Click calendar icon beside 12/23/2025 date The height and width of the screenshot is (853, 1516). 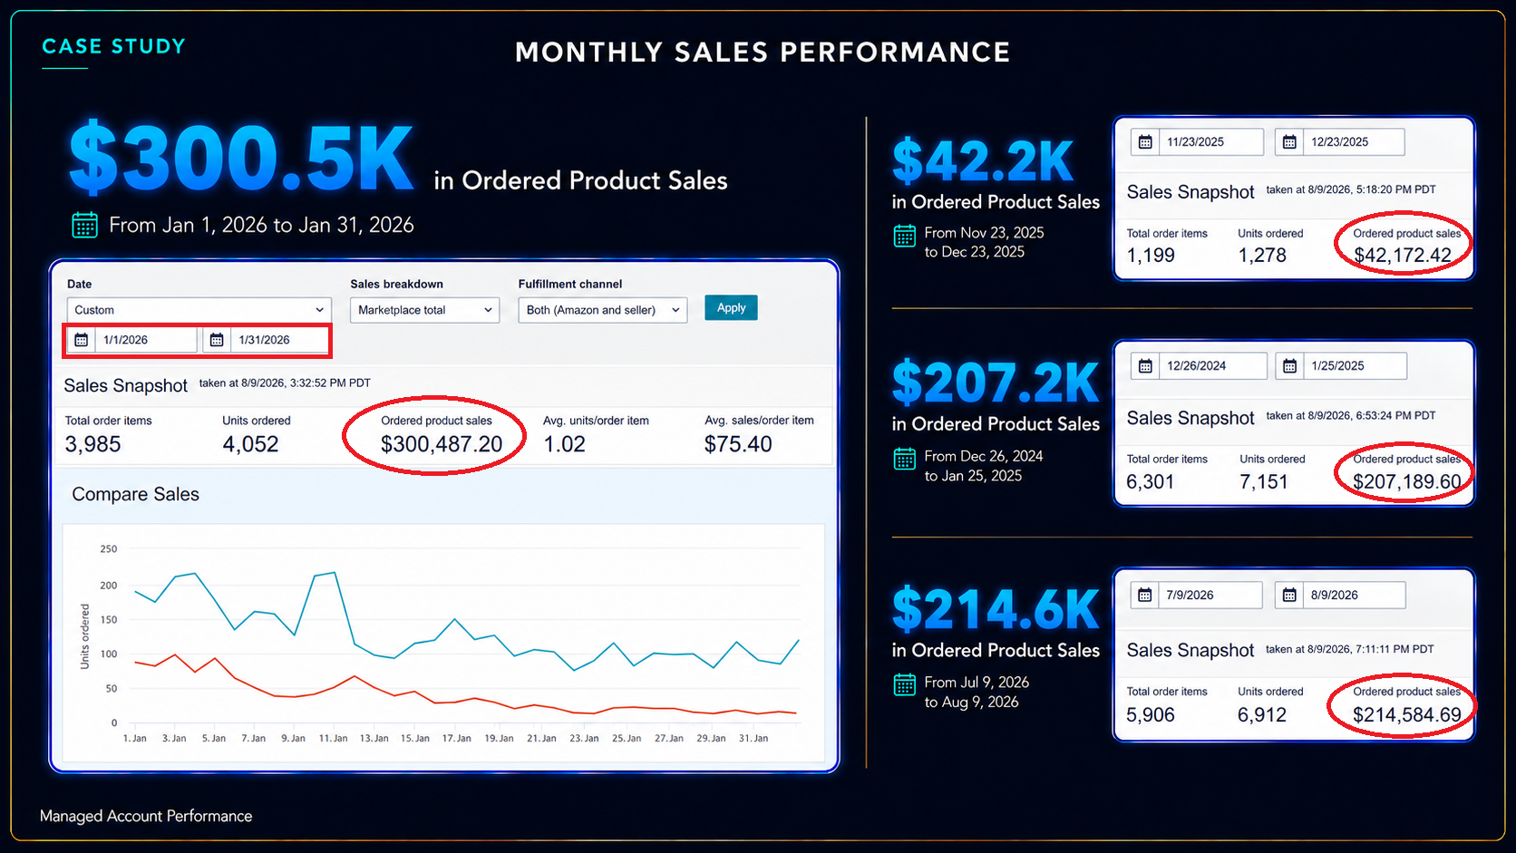tap(1289, 142)
